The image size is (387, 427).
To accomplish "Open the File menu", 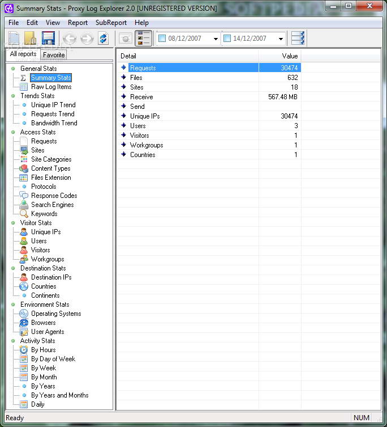I will tap(14, 23).
